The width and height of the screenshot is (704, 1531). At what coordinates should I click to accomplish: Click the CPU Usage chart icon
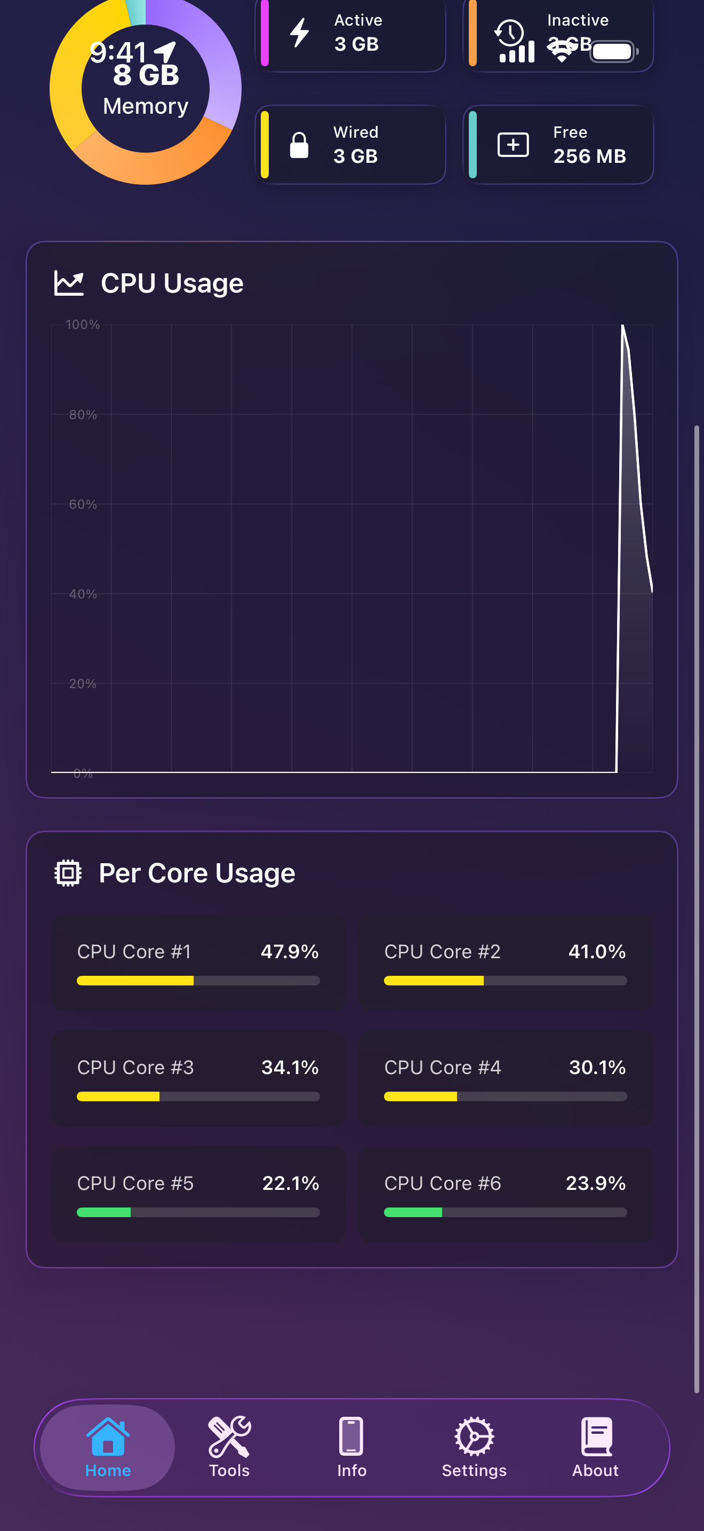point(69,283)
